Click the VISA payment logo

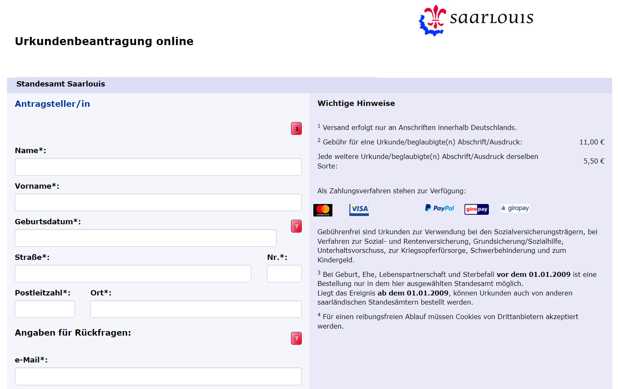(x=359, y=209)
